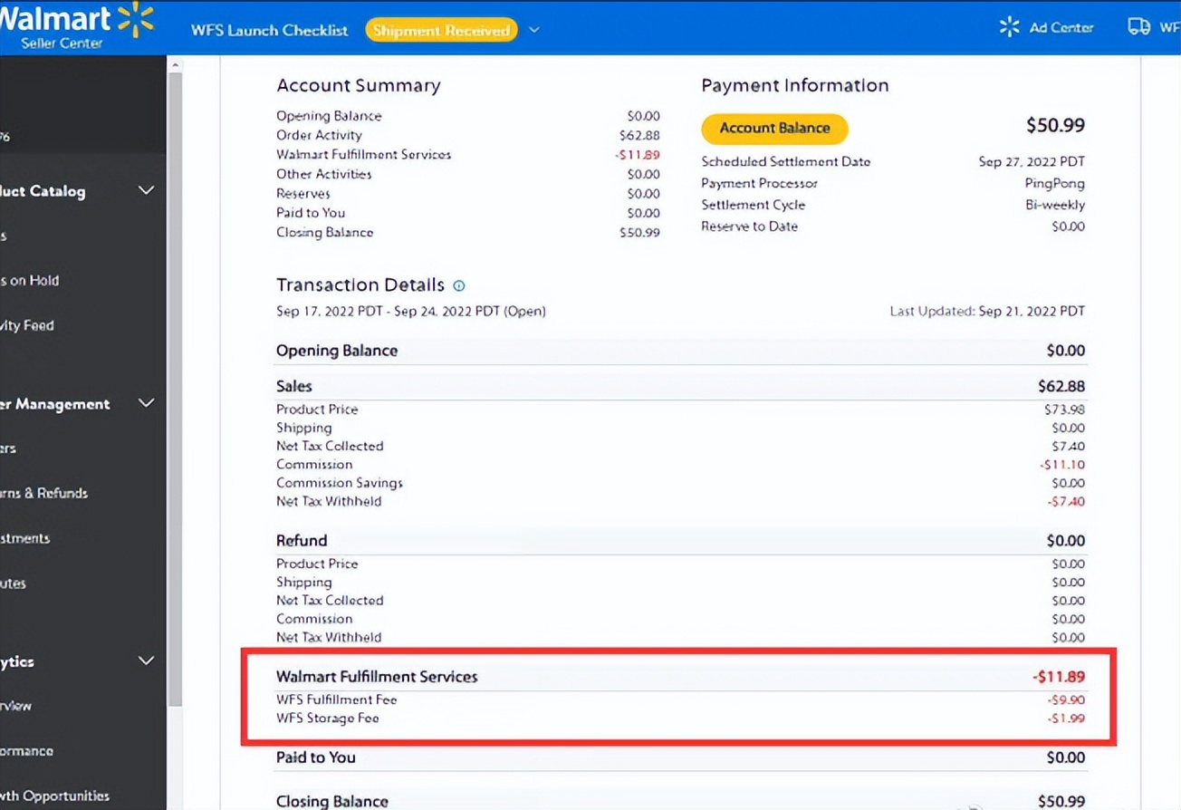Select the Sep 17 - Sep 24 period text
Viewport: 1181px width, 810px height.
[x=411, y=311]
